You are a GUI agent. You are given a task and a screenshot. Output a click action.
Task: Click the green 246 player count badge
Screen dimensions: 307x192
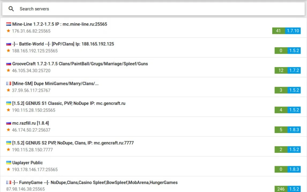click(x=281, y=189)
